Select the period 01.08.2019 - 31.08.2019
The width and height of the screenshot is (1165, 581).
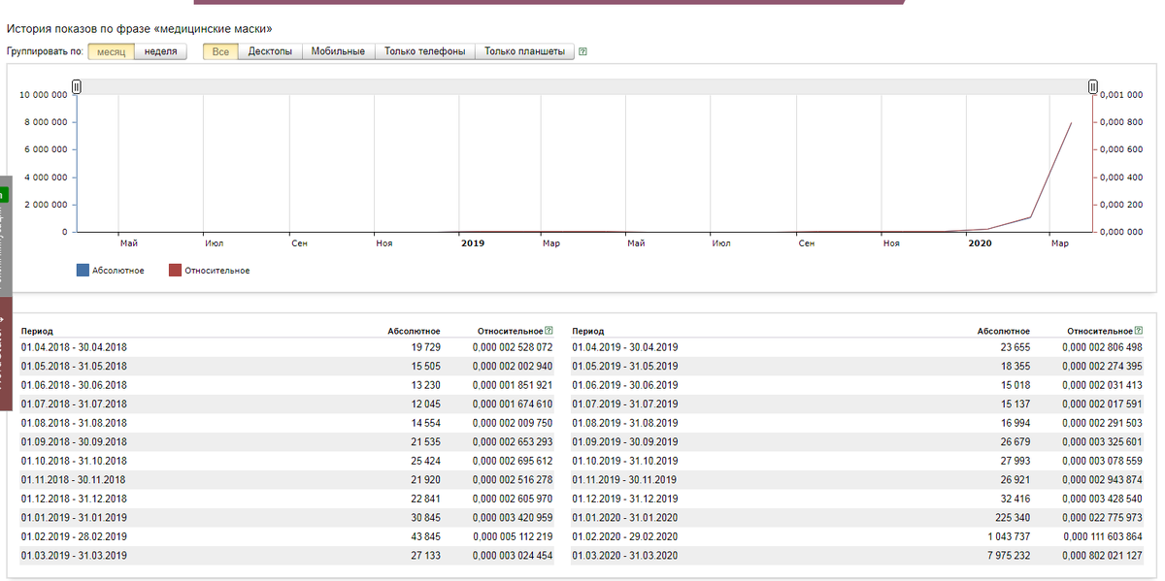coord(625,423)
